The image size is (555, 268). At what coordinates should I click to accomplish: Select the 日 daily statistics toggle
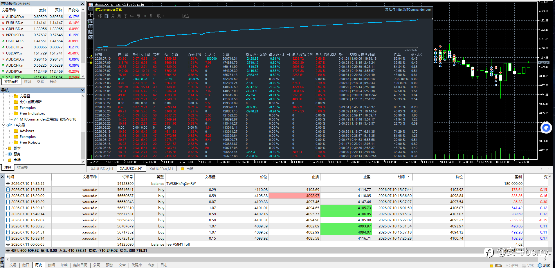pyautogui.click(x=107, y=16)
